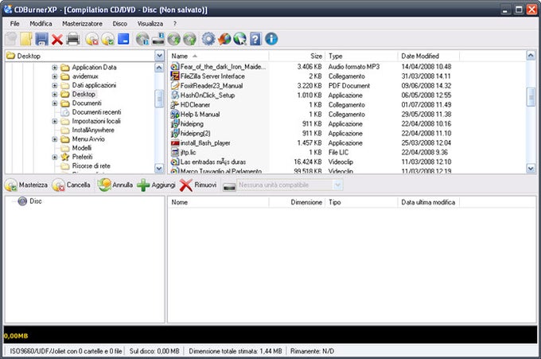This screenshot has width=541, height=359.
Task: Select the jftp.lic file
Action: point(188,152)
